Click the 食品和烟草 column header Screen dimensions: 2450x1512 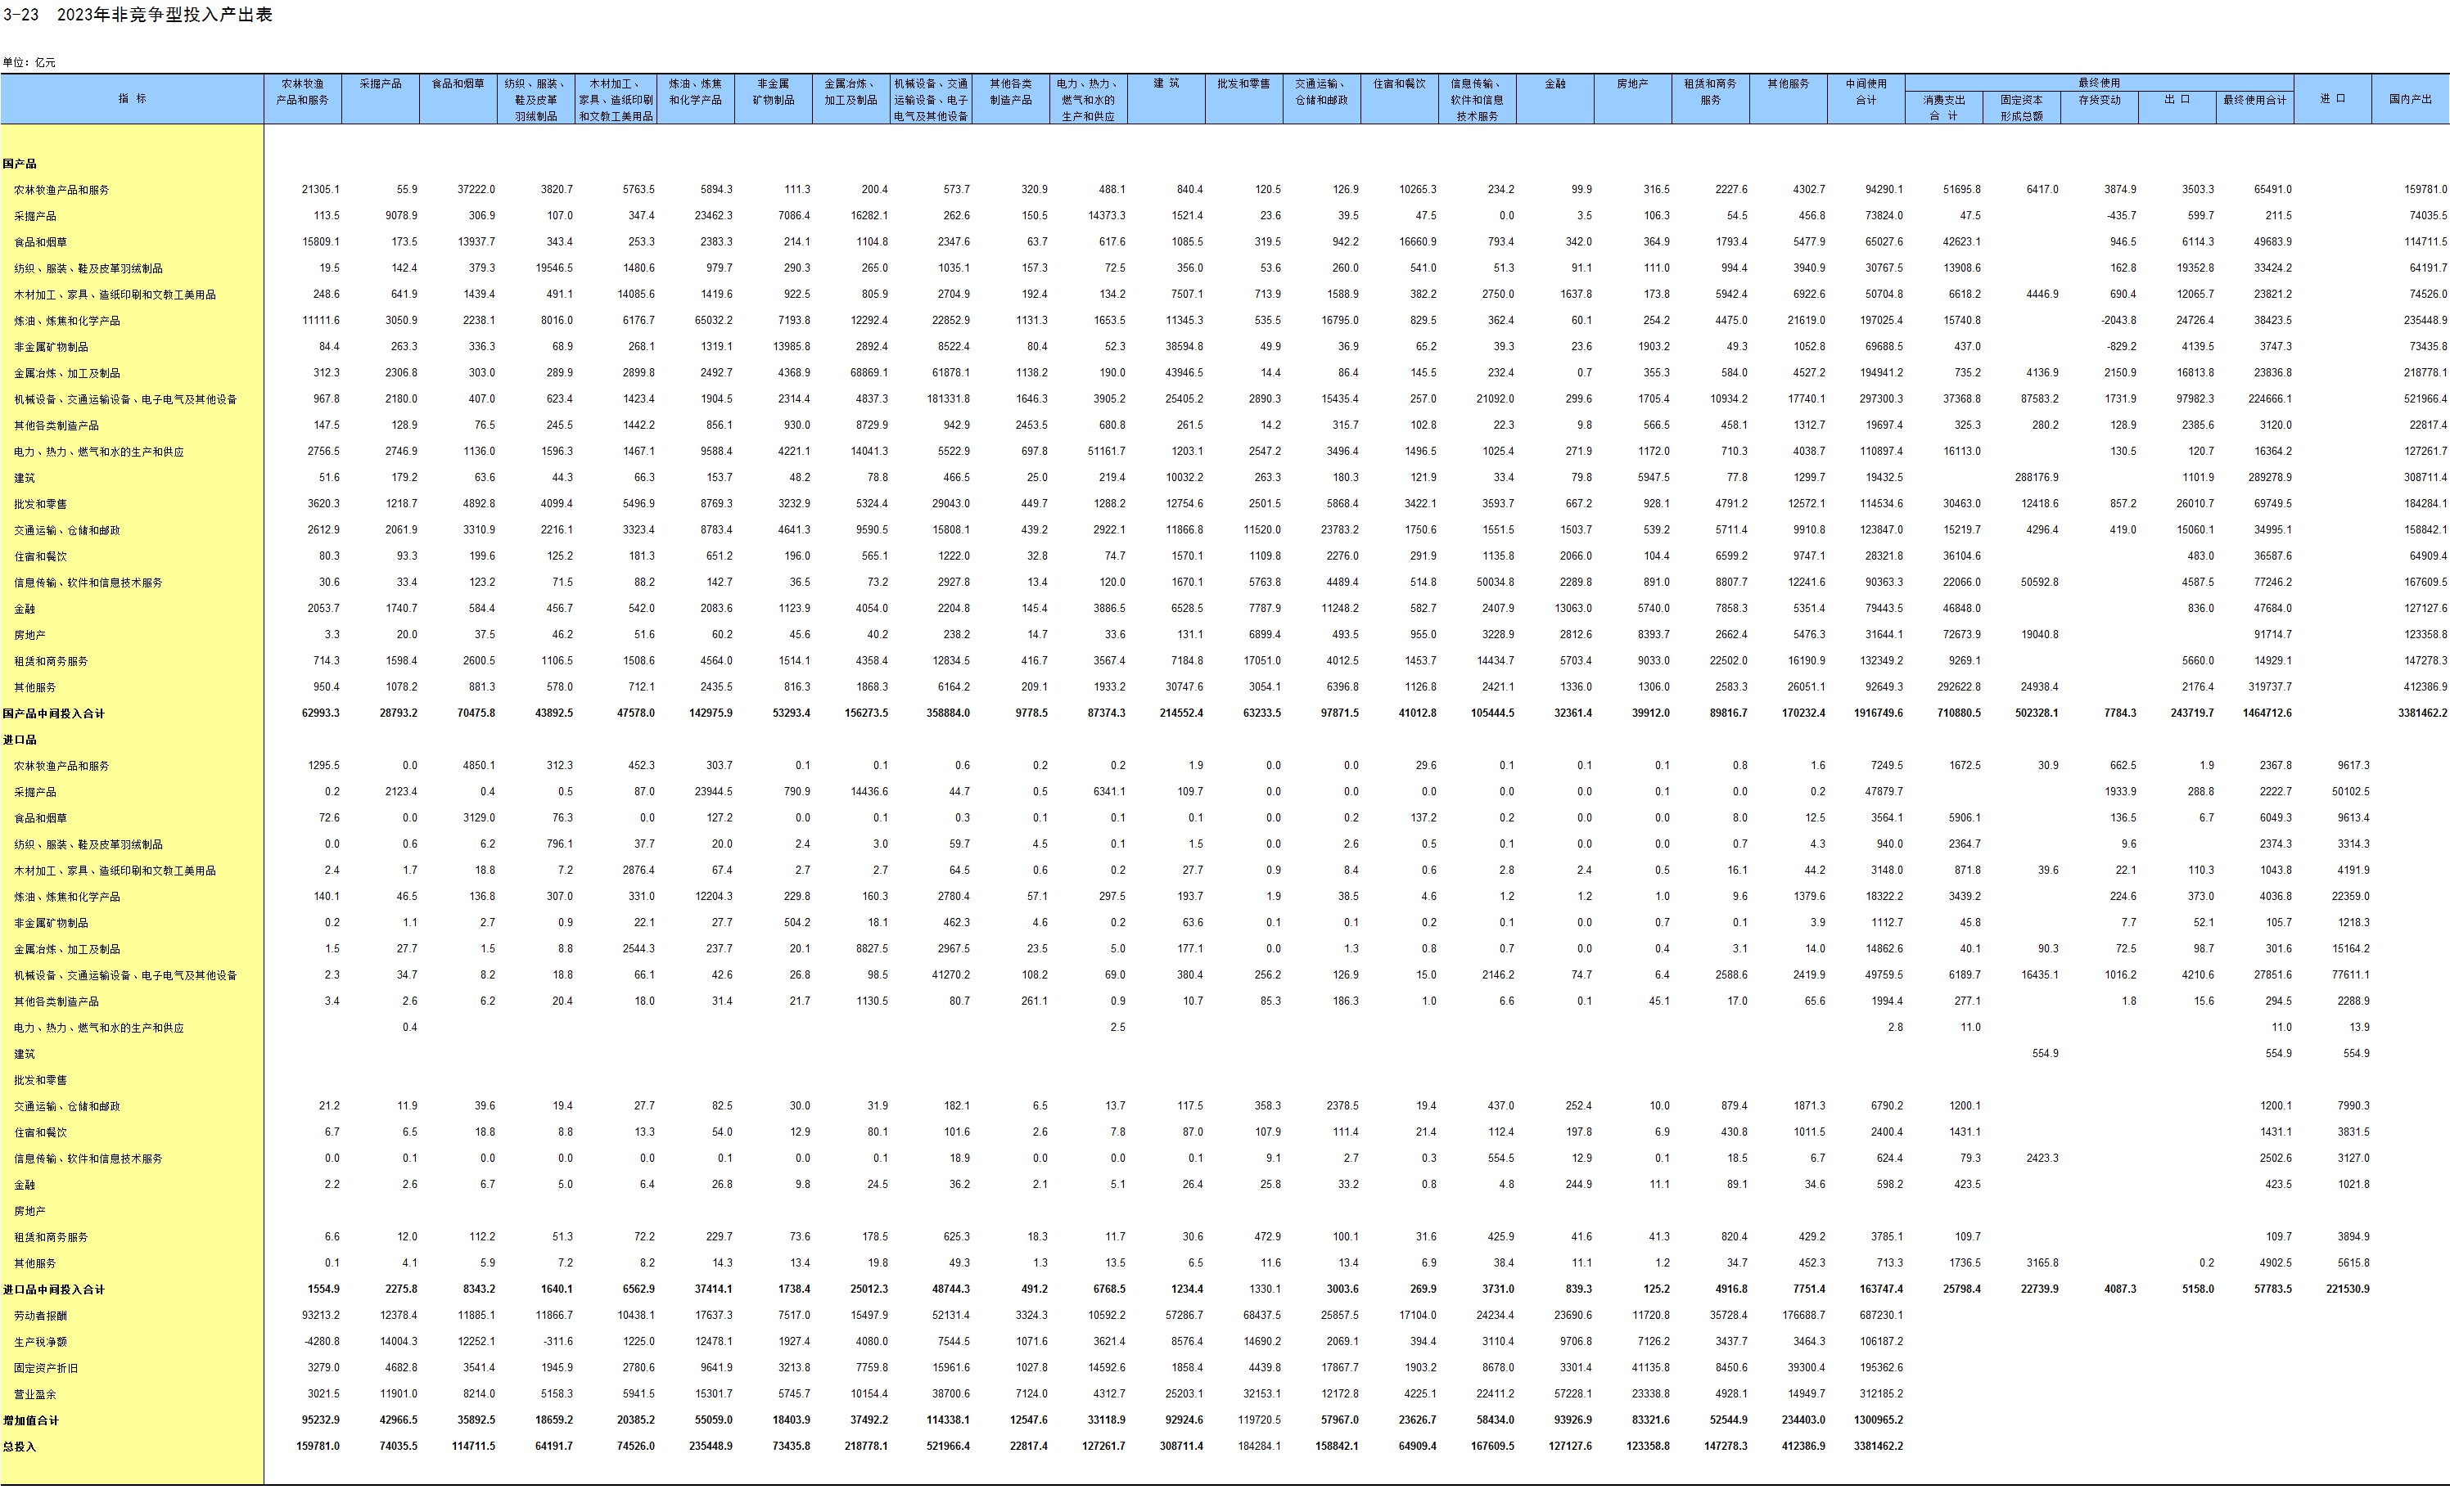(458, 84)
